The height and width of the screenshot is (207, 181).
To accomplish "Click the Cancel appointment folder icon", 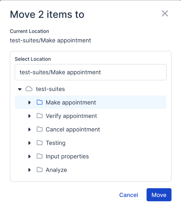I will tap(40, 129).
